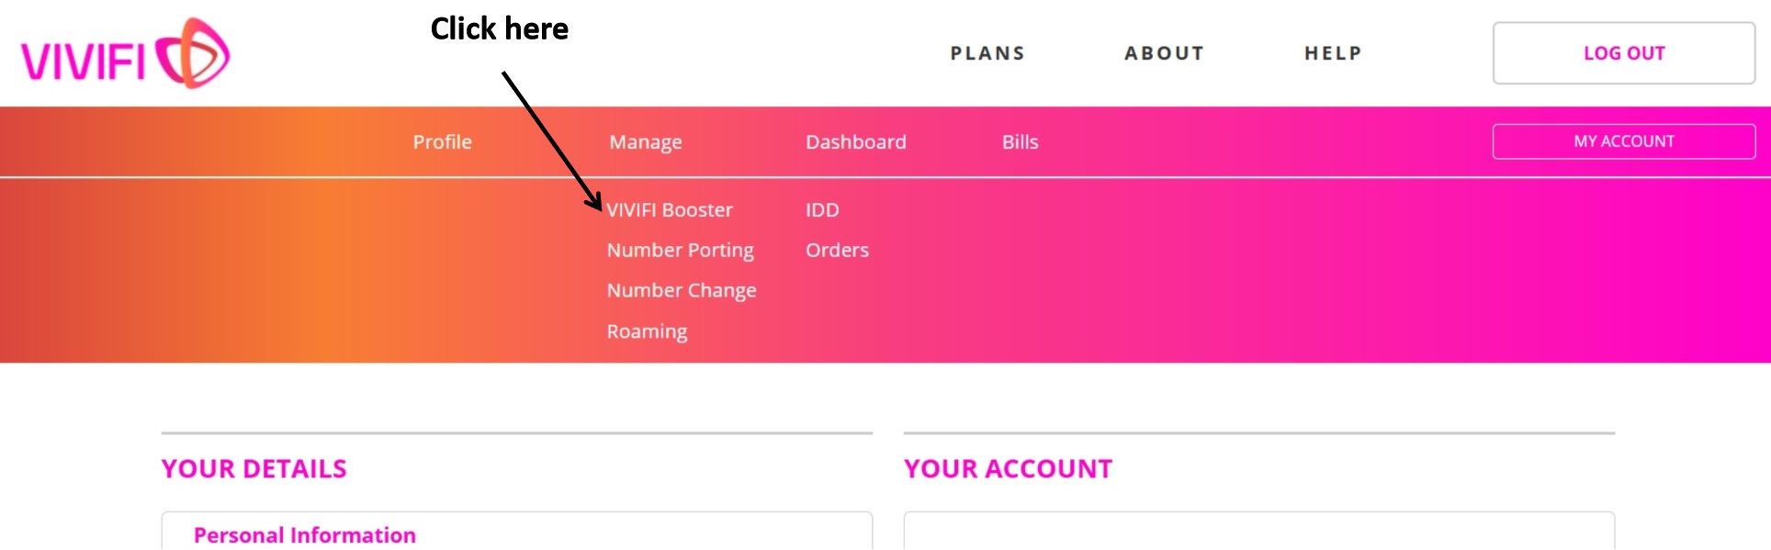This screenshot has width=1771, height=550.
Task: Open the Bills tab
Action: click(x=1020, y=142)
